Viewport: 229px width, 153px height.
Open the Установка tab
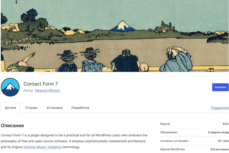[x=54, y=108]
